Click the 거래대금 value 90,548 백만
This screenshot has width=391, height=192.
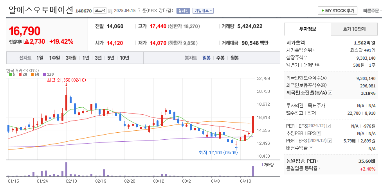(x=255, y=43)
